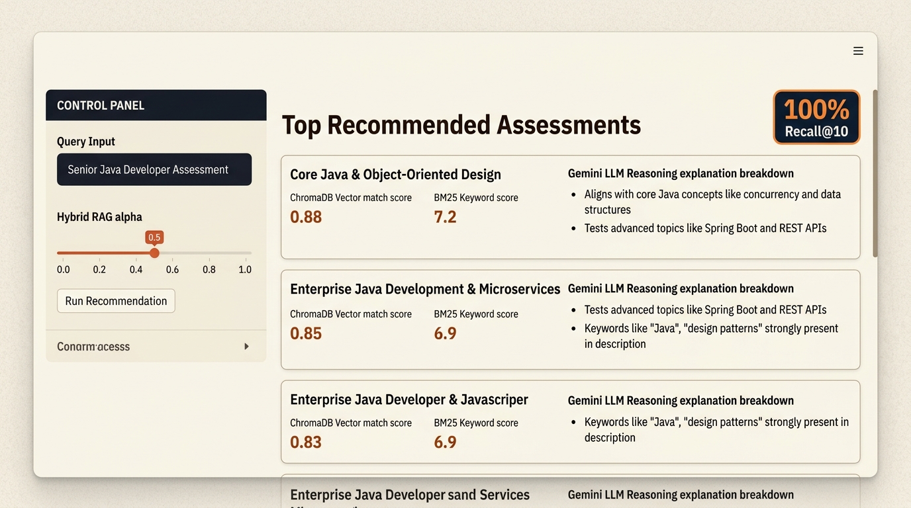
Task: Click the 1.0 slider tick label
Action: coord(245,270)
